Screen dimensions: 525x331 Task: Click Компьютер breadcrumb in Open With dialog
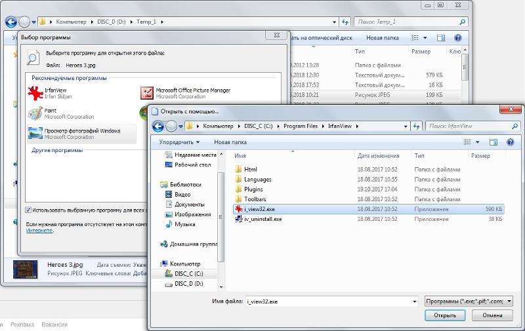pos(218,126)
